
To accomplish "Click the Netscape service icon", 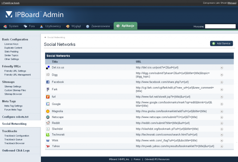I will coord(48,117).
